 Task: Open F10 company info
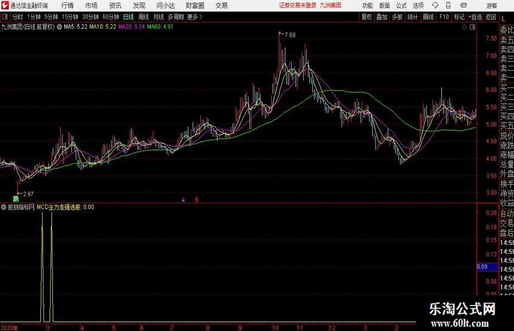click(444, 17)
